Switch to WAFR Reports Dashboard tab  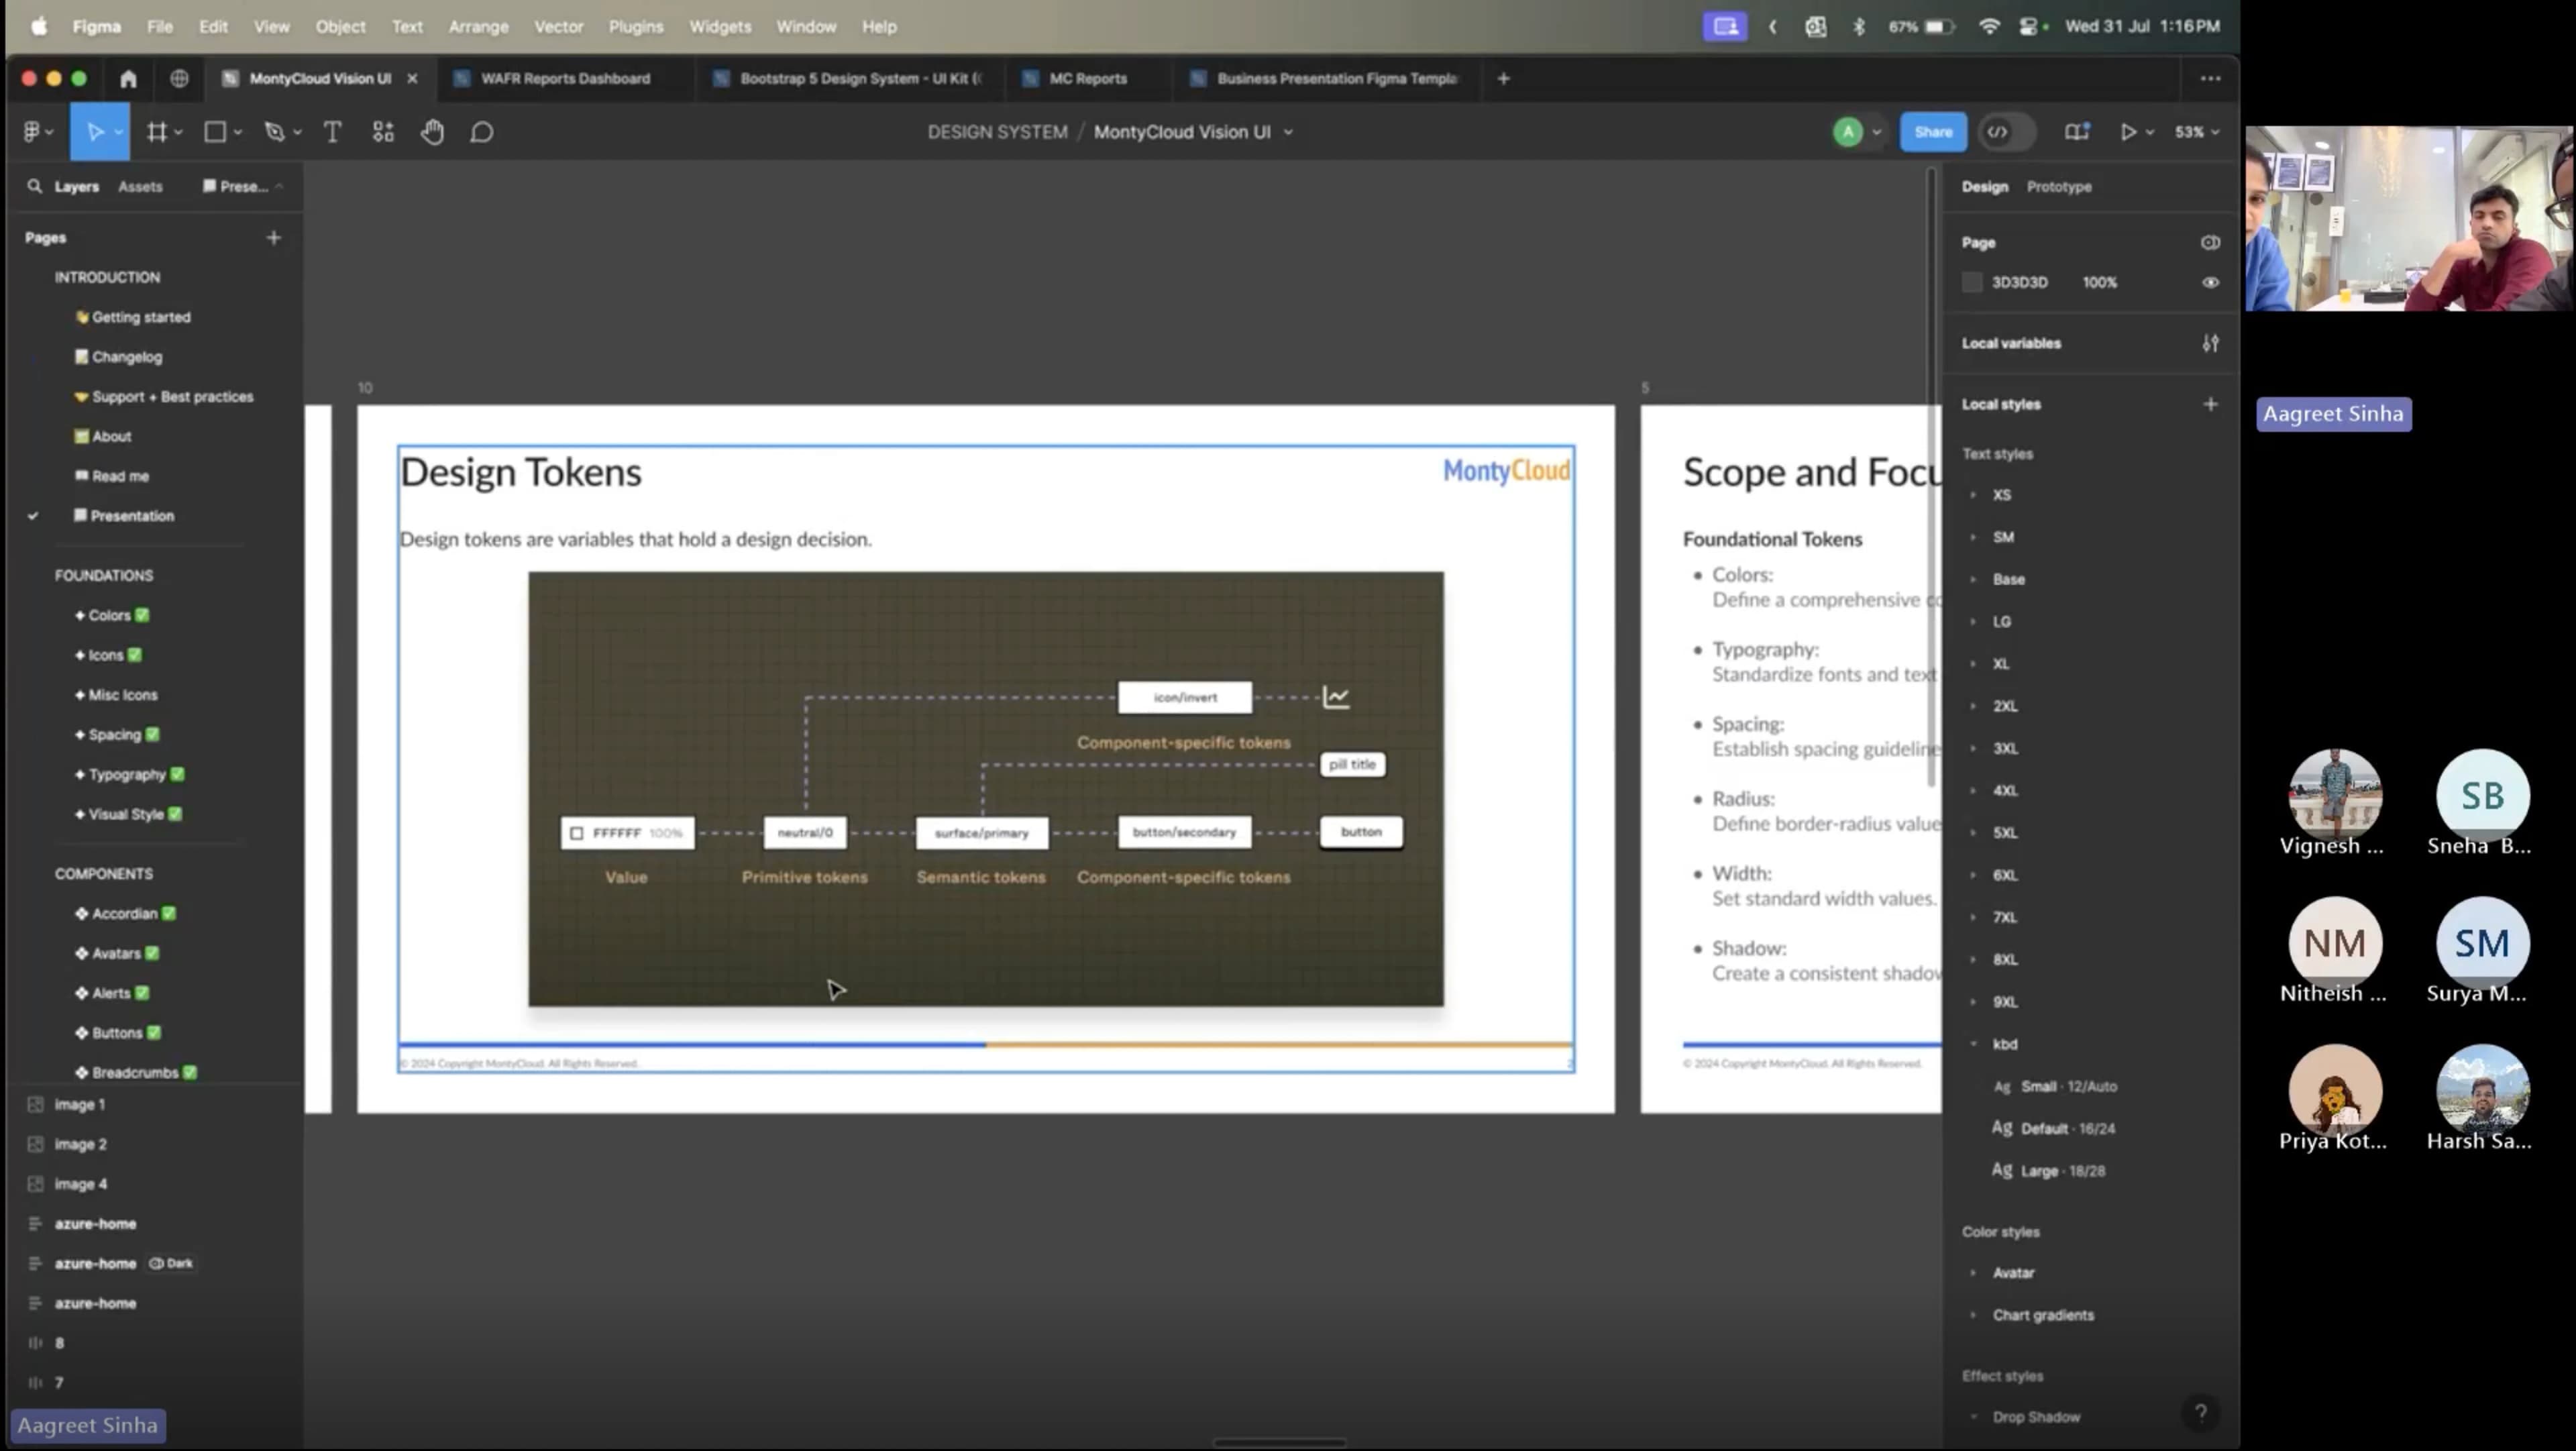tap(565, 78)
